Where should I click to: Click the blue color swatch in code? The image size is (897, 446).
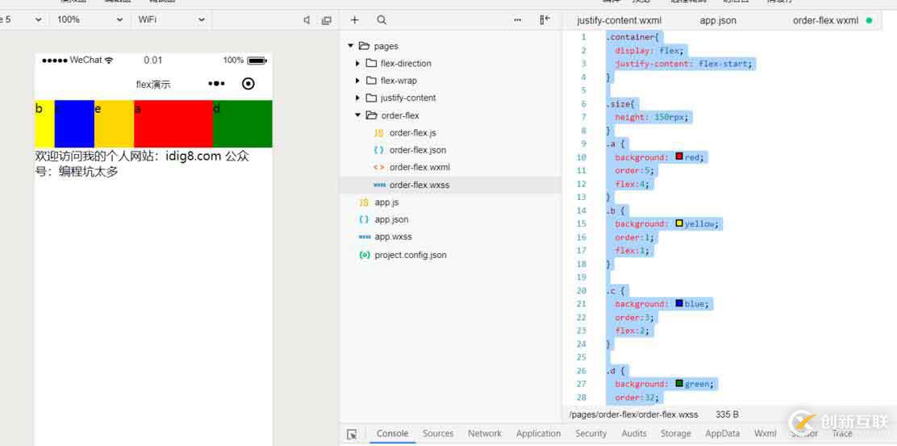point(679,303)
